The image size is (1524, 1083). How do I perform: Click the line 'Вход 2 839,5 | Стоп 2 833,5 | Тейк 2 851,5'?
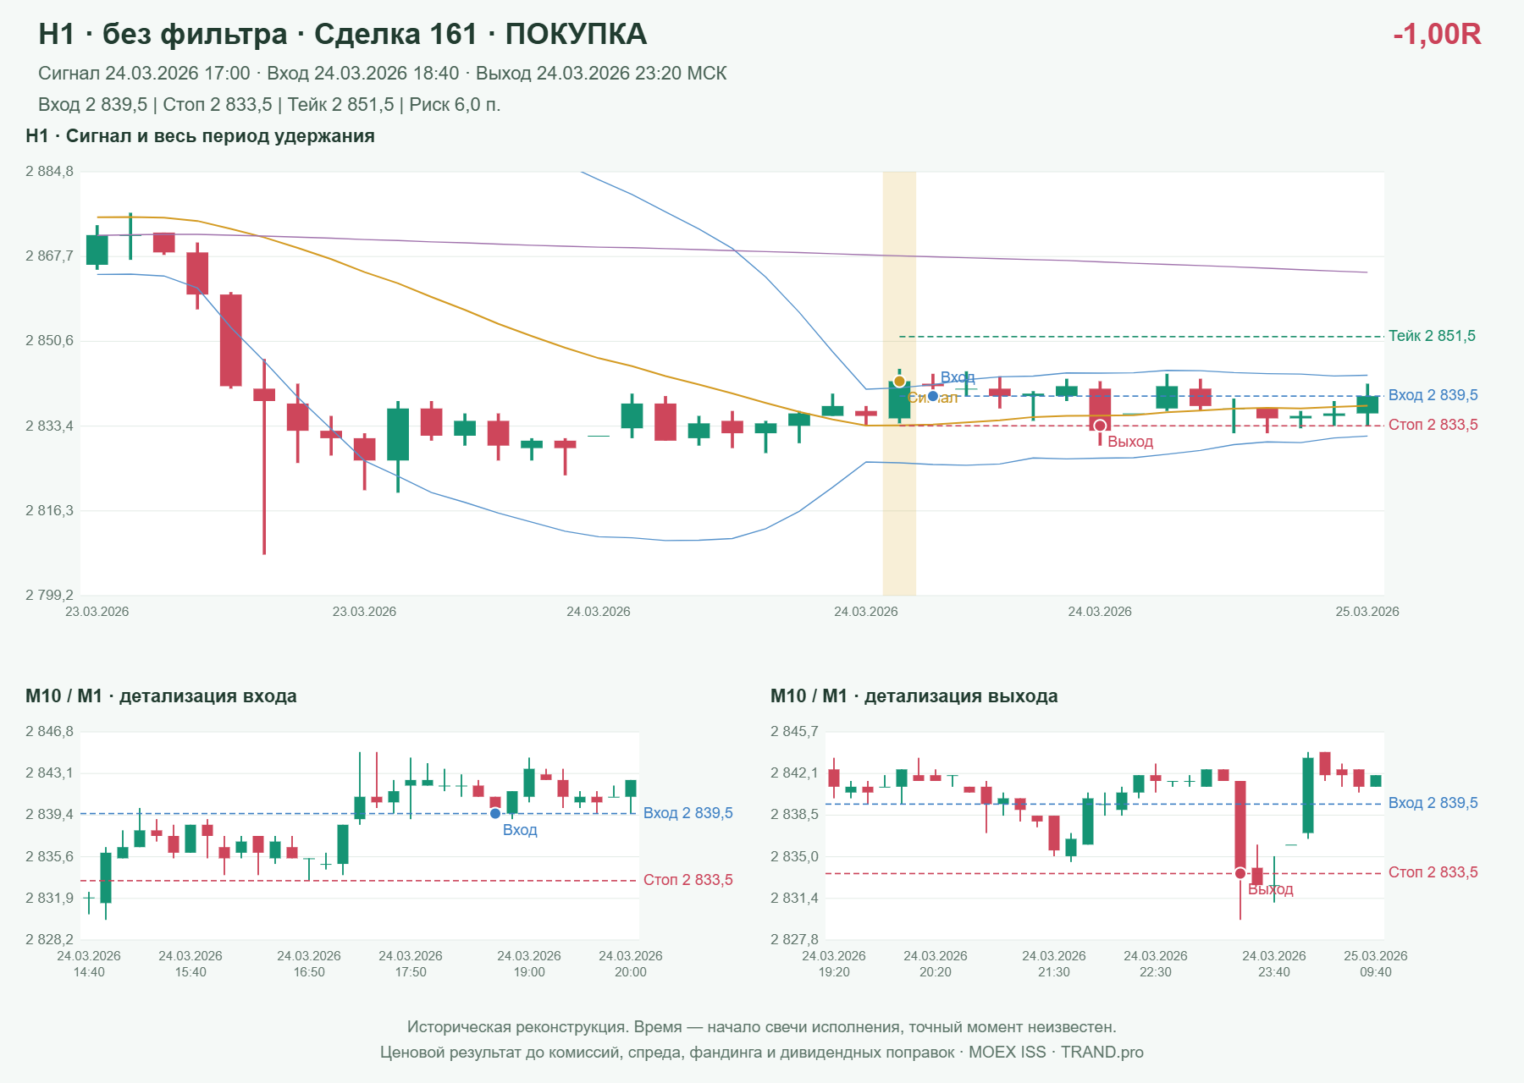(x=269, y=105)
